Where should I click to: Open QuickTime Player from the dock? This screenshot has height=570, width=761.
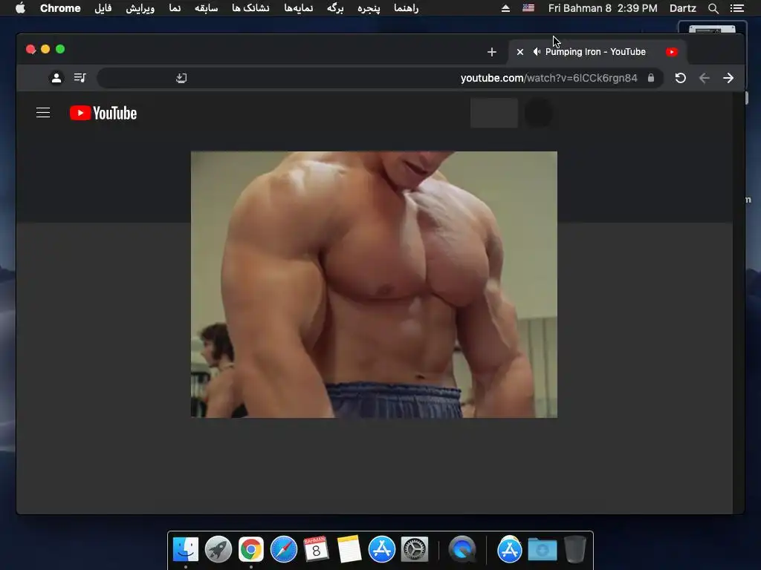tap(462, 549)
